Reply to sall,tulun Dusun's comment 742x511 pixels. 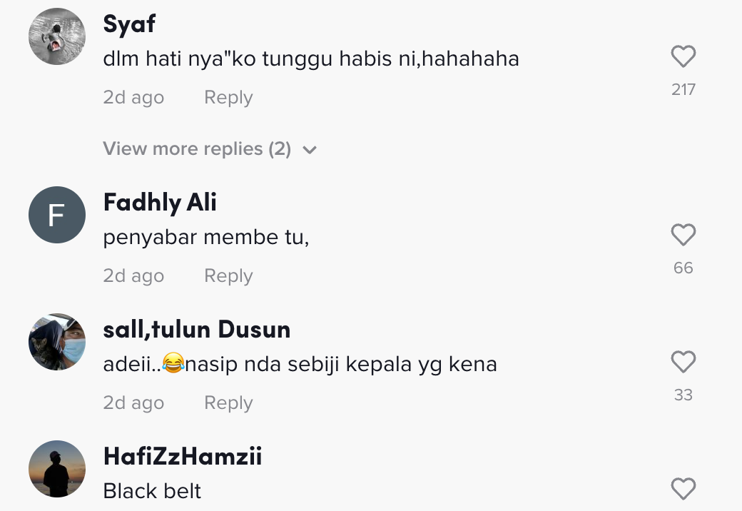pyautogui.click(x=228, y=403)
